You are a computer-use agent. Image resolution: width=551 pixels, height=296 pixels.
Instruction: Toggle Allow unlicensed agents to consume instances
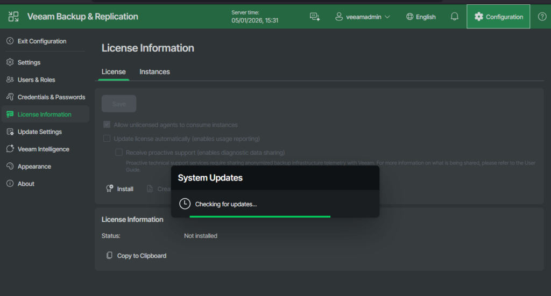(x=107, y=125)
